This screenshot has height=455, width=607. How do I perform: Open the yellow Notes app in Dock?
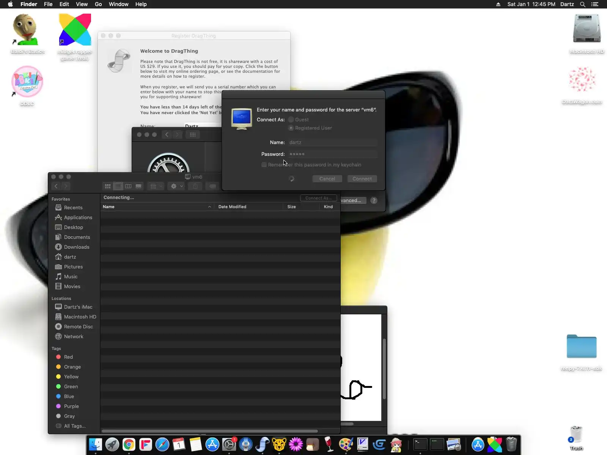click(x=196, y=444)
